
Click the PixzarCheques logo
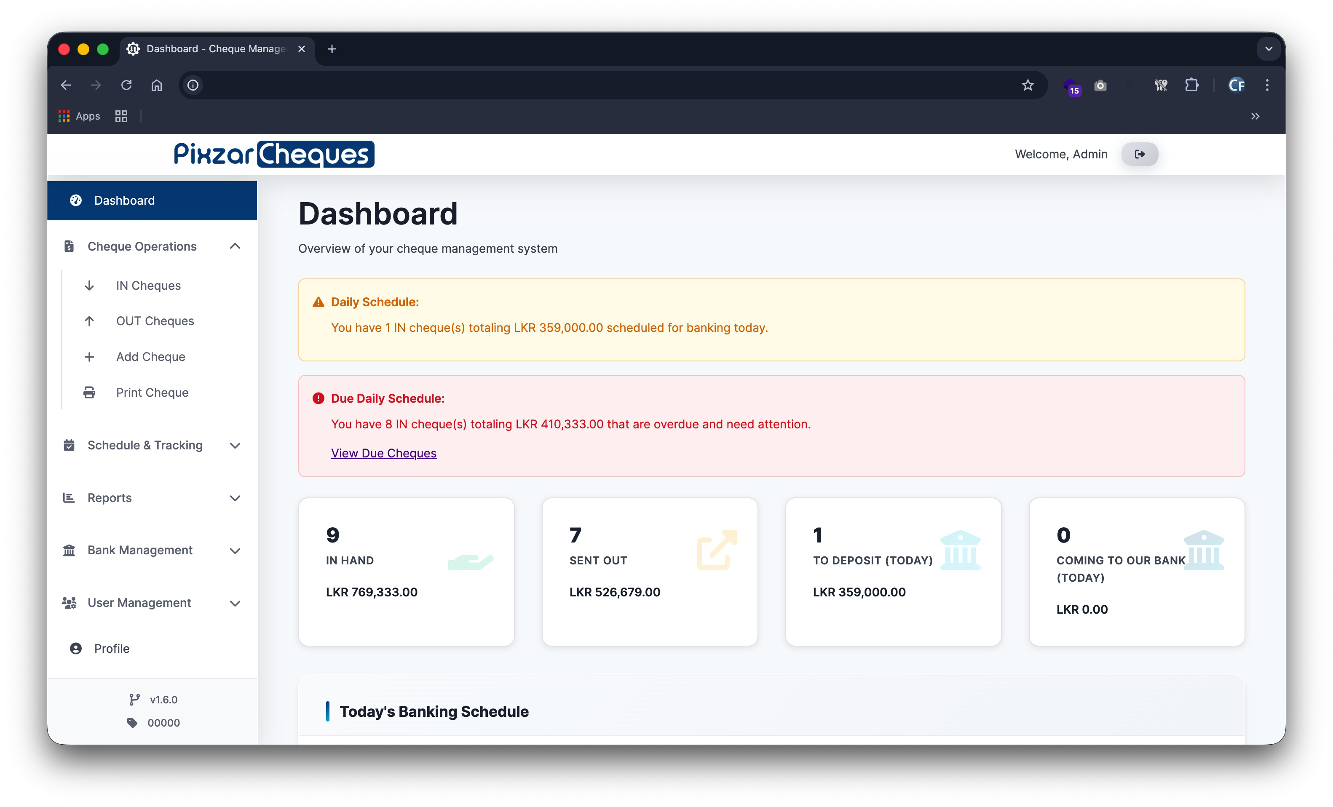pyautogui.click(x=274, y=154)
